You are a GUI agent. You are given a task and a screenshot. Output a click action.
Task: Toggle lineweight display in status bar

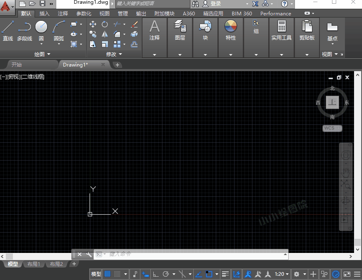[225, 274]
